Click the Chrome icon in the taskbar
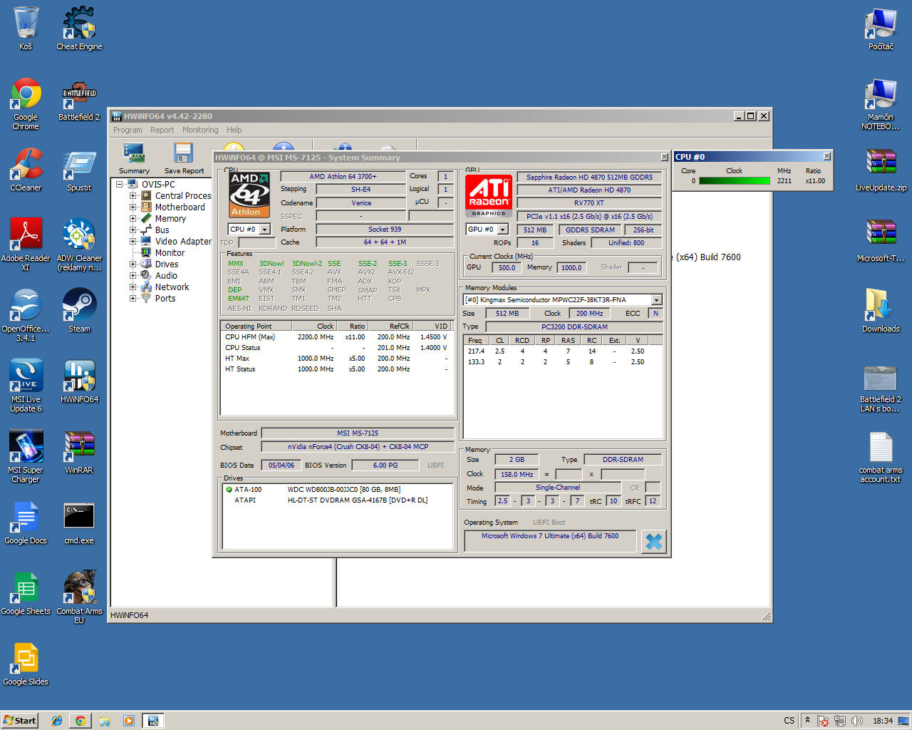The image size is (912, 730). (81, 721)
